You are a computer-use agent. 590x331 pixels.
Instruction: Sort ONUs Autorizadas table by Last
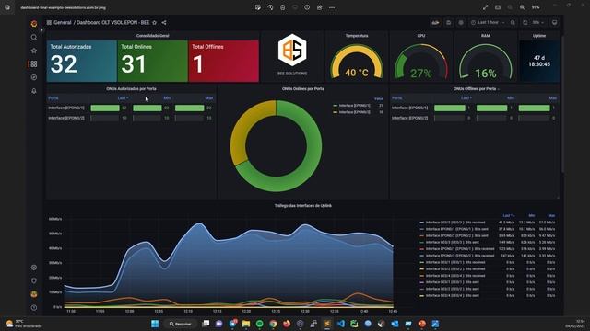(x=123, y=98)
